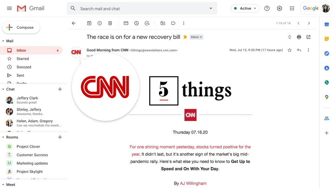Open the Tasks side panel
The width and height of the screenshot is (334, 188).
pos(327,53)
